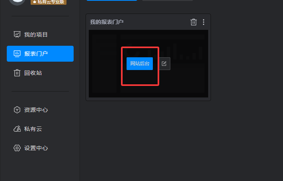The image size is (283, 181).
Task: Click the 报表门户 monitor chart icon
Action: 17,54
